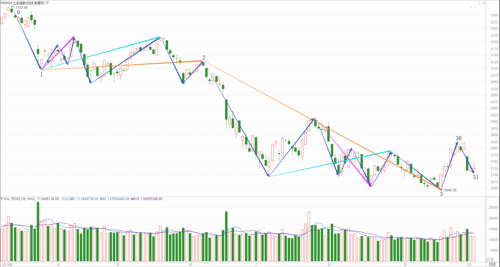
Task: Click month 10 marker on time axis
Action: coord(469,264)
